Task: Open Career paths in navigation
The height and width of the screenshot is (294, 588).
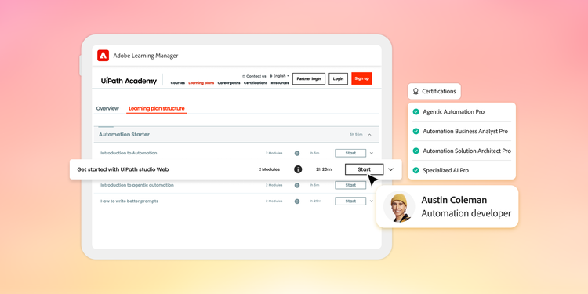Action: 229,83
